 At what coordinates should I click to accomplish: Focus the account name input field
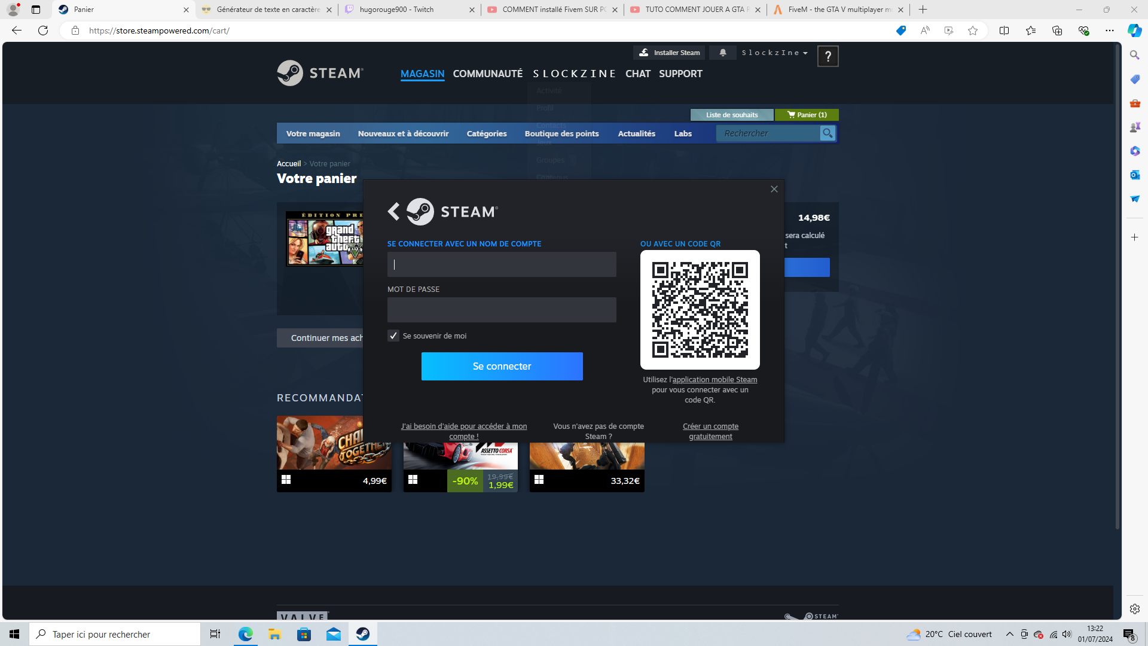click(x=502, y=264)
